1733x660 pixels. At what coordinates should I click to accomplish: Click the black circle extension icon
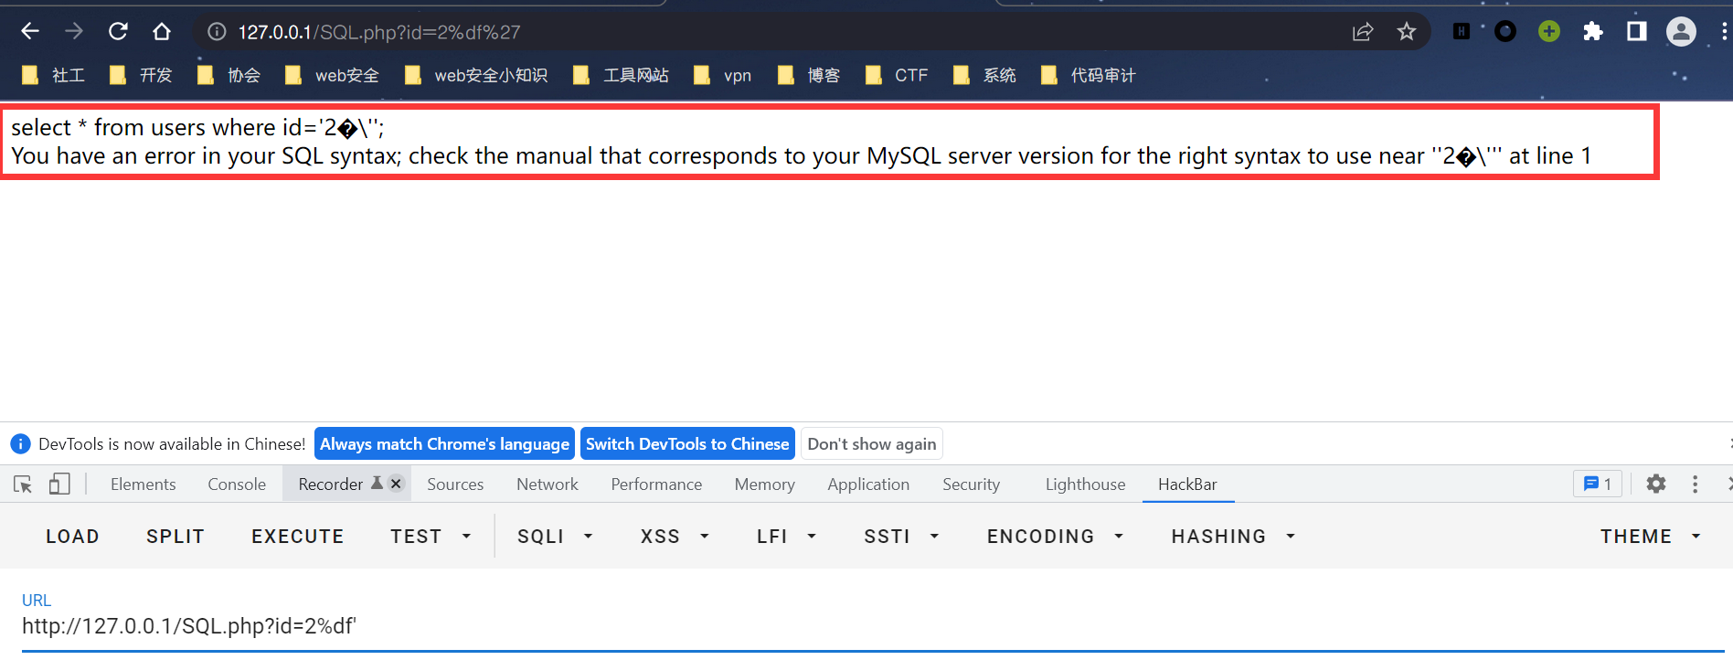[1504, 32]
